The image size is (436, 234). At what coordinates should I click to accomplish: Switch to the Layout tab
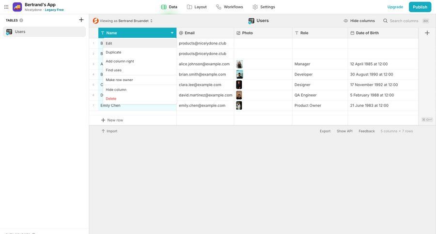click(197, 7)
